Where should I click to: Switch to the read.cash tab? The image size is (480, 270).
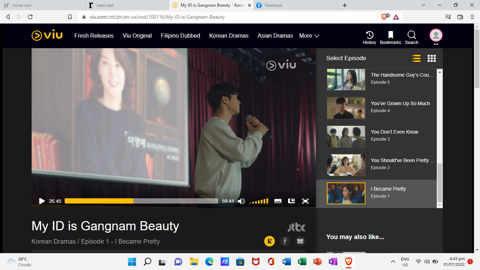[127, 5]
